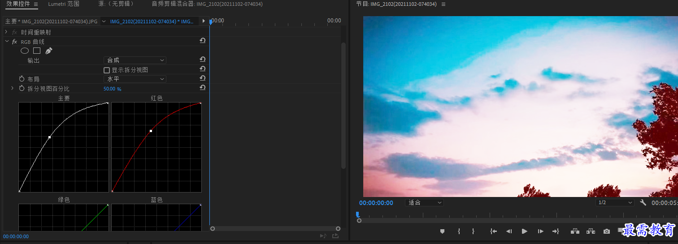The width and height of the screenshot is (678, 244).
Task: Open the 效果控件 panel menu icon
Action: click(36, 4)
